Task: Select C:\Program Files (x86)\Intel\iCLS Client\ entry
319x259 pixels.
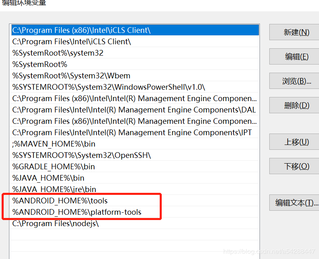Action: point(134,30)
